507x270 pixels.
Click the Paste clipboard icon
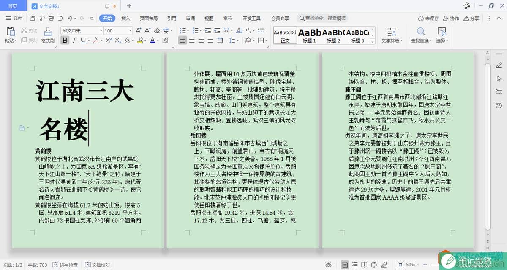11,31
